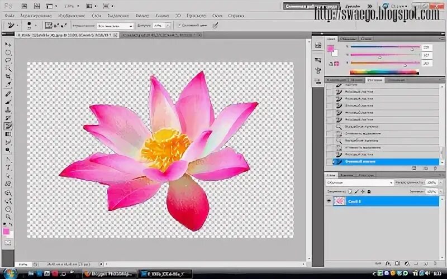Select the Clone Stamp tool
Screen dimensions: 447x279
[x=8, y=110]
